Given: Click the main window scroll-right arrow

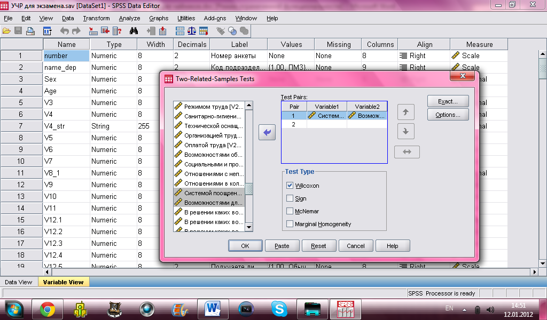Looking at the screenshot, I should (x=534, y=271).
